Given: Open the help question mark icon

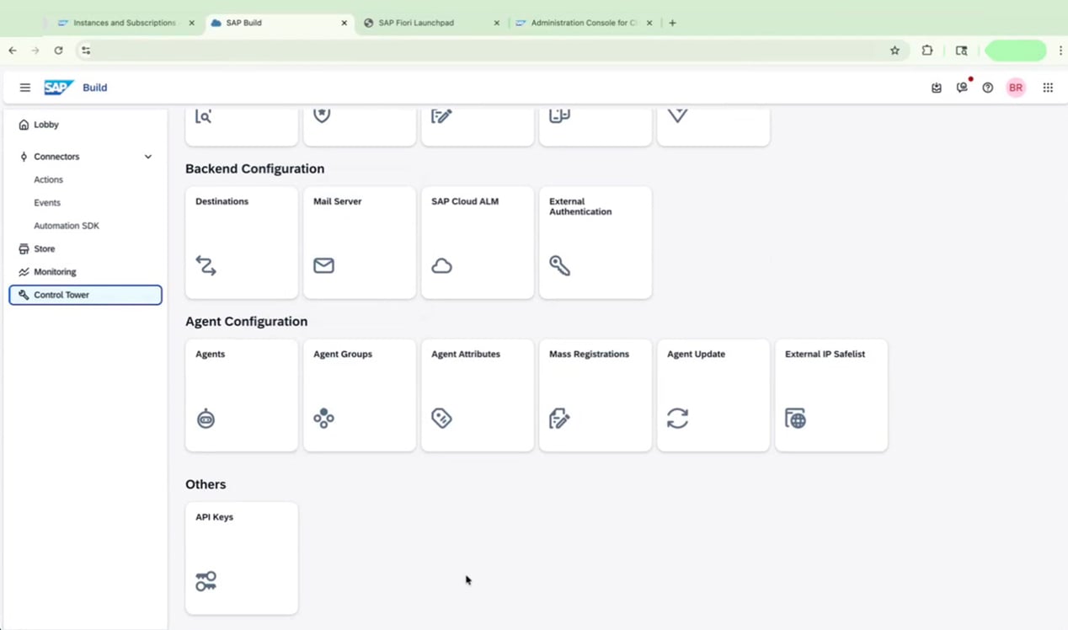Looking at the screenshot, I should pos(988,88).
